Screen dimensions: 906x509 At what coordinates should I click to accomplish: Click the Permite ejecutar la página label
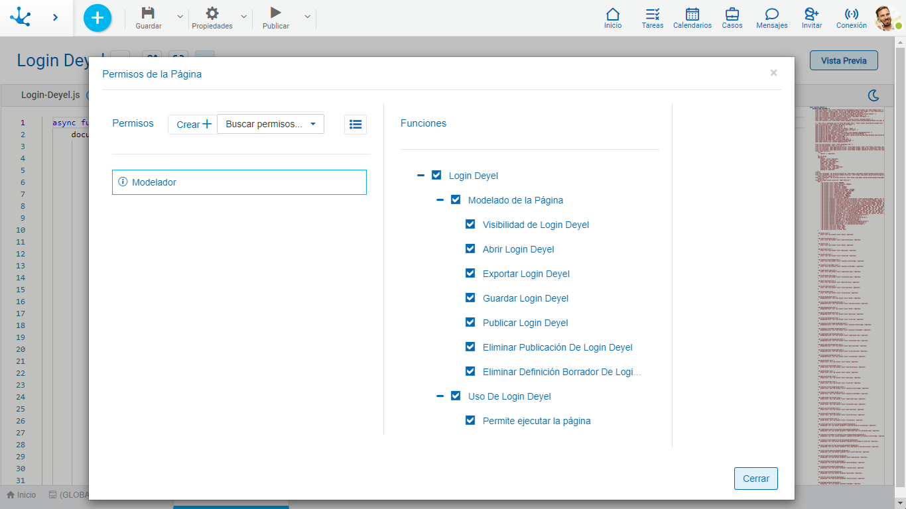pyautogui.click(x=537, y=421)
